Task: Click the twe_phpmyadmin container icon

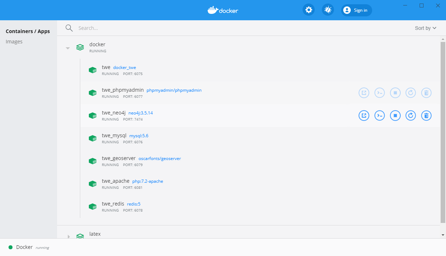Action: coord(93,93)
